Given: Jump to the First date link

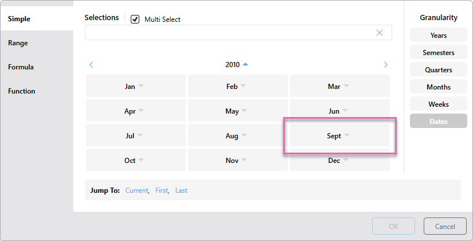Looking at the screenshot, I should pyautogui.click(x=162, y=191).
